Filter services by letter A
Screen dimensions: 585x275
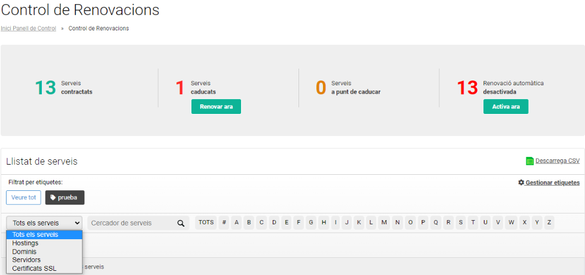[236, 223]
